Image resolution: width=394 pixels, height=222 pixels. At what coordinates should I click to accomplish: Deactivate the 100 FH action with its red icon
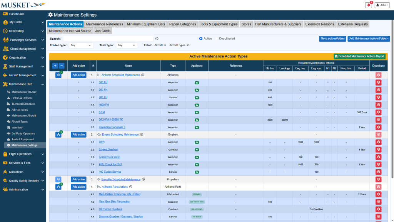(378, 82)
